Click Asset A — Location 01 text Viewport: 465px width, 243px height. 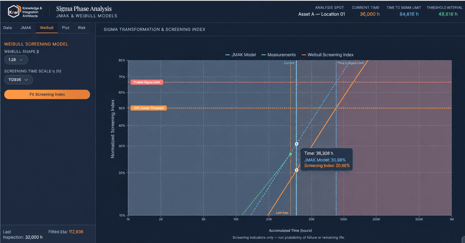[322, 14]
